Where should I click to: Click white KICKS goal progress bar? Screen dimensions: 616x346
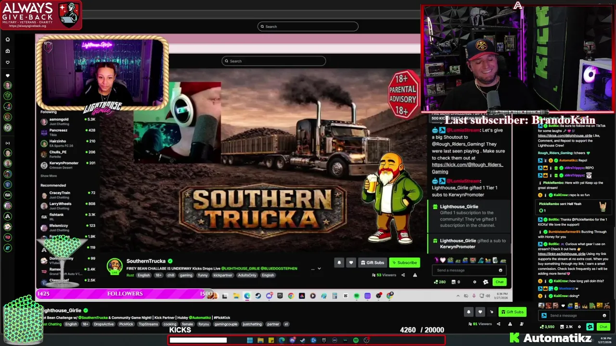pos(198,340)
